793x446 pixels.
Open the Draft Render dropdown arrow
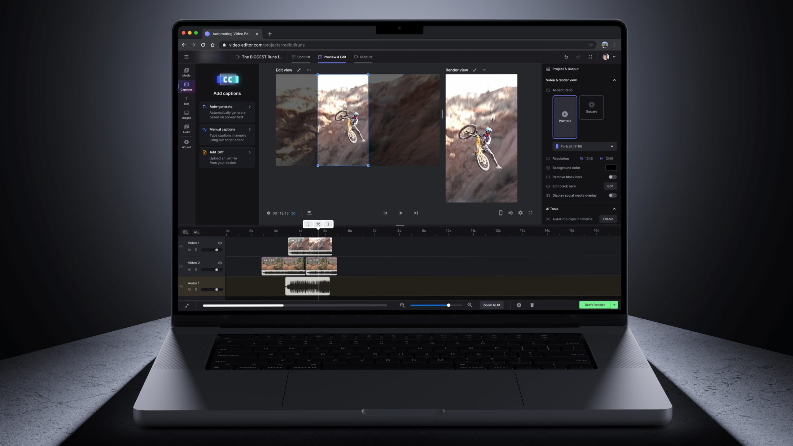tap(614, 305)
